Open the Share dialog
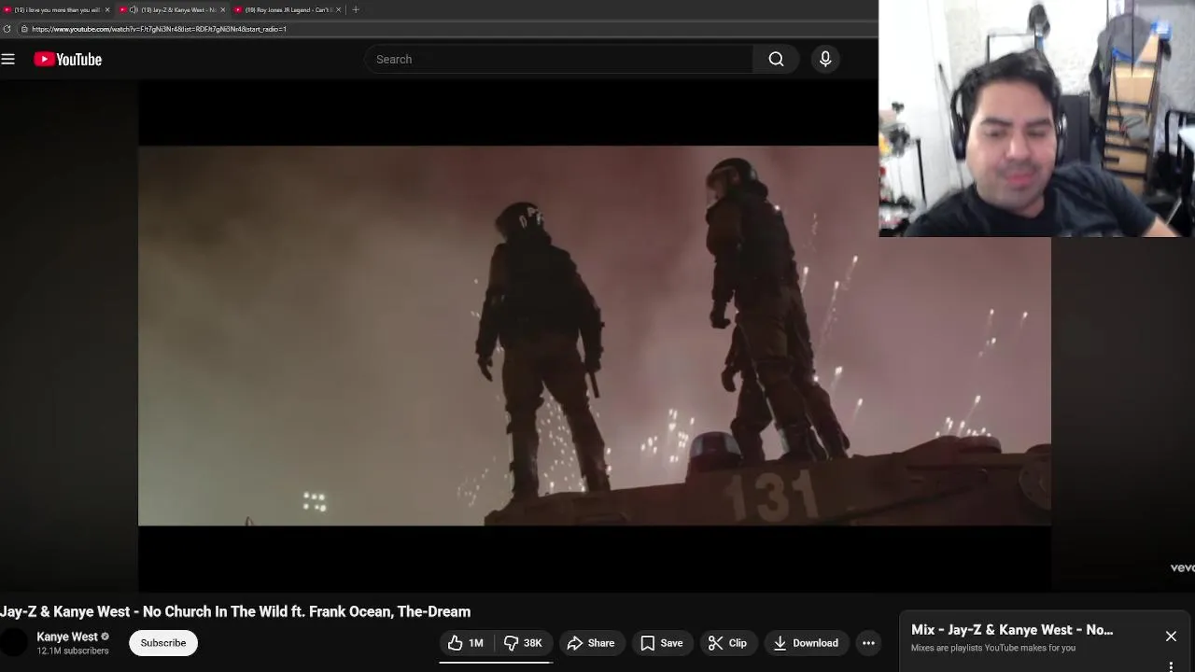Image resolution: width=1195 pixels, height=672 pixels. [591, 643]
